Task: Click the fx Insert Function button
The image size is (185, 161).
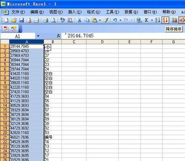Action: 58,36
